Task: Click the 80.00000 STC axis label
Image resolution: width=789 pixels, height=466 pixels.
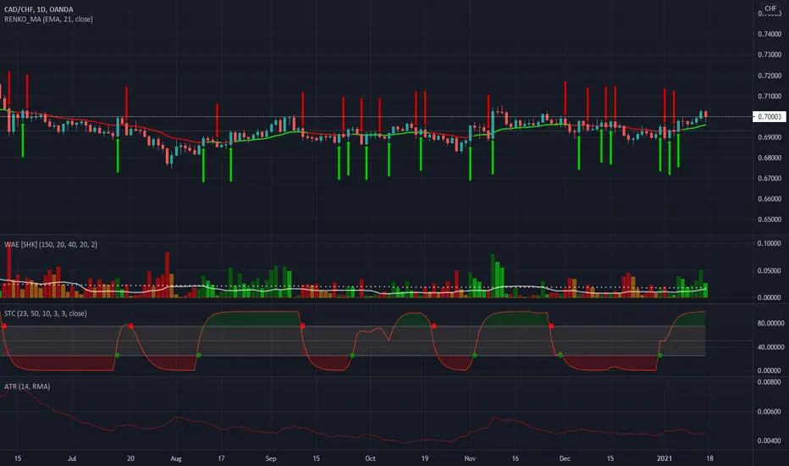Action: [x=770, y=324]
